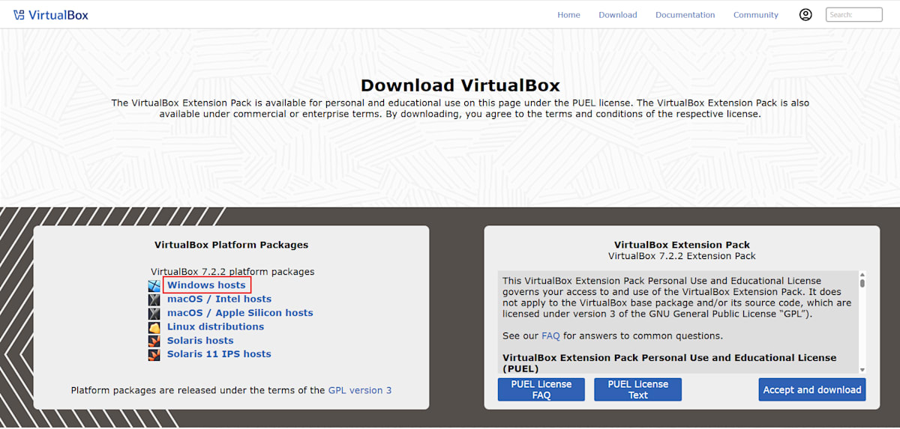
Task: Click the Linux distributions penguin icon
Action: (x=154, y=327)
